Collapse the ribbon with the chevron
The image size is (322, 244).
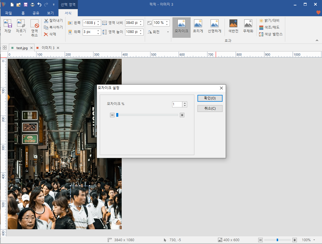(317, 41)
